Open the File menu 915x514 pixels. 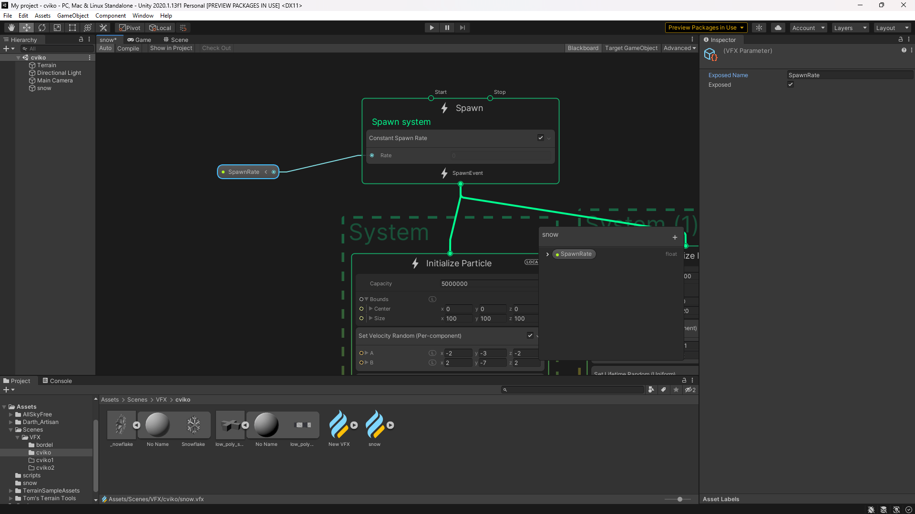pos(8,16)
